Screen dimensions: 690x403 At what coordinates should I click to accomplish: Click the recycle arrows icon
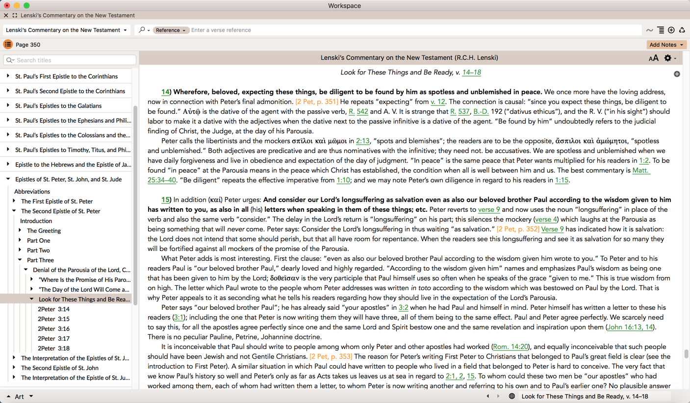click(682, 30)
